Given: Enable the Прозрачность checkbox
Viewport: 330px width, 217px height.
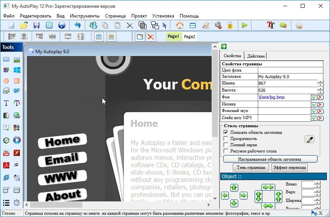Looking at the screenshot, I should (x=226, y=138).
